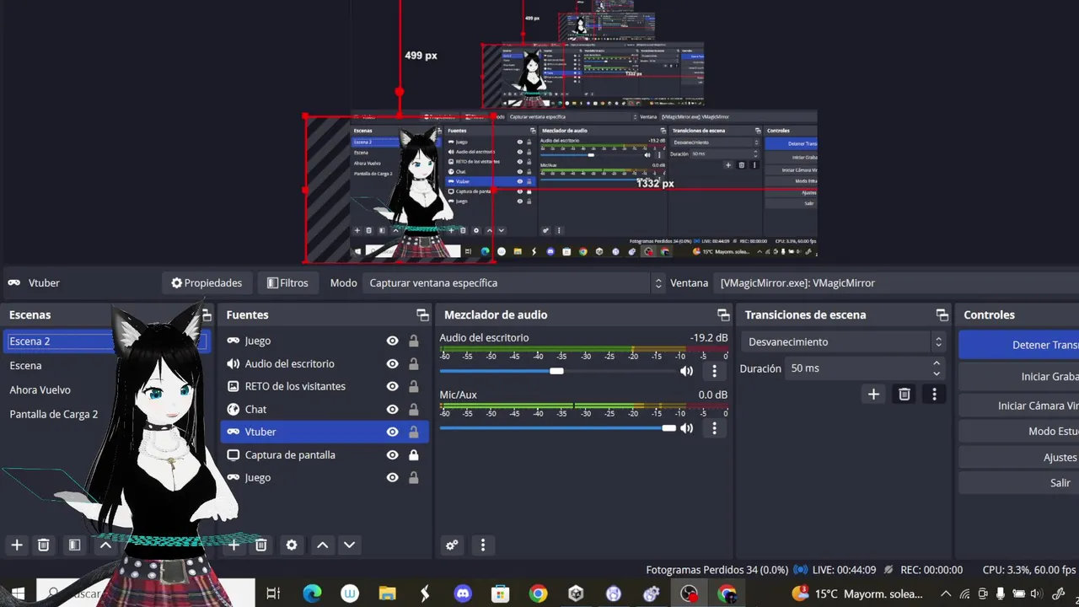Decrease Duración with down arrow
This screenshot has width=1079, height=607.
(937, 373)
